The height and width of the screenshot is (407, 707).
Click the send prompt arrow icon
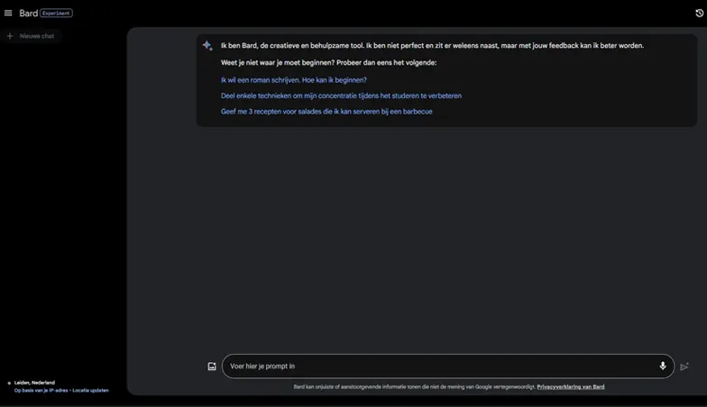click(x=684, y=366)
